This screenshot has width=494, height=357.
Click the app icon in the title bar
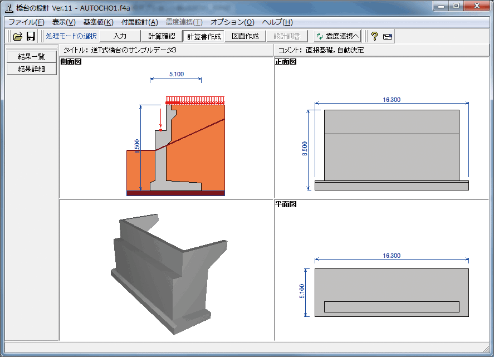tap(10, 8)
